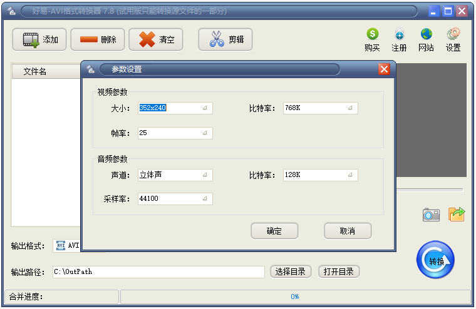Maximize the main converter window
Image resolution: width=476 pixels, height=309 pixels.
(448, 11)
